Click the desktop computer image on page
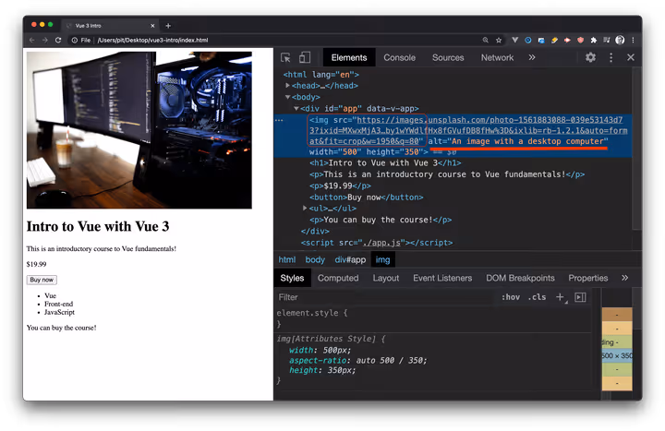Screen dimensions: 665x431 coord(139,130)
